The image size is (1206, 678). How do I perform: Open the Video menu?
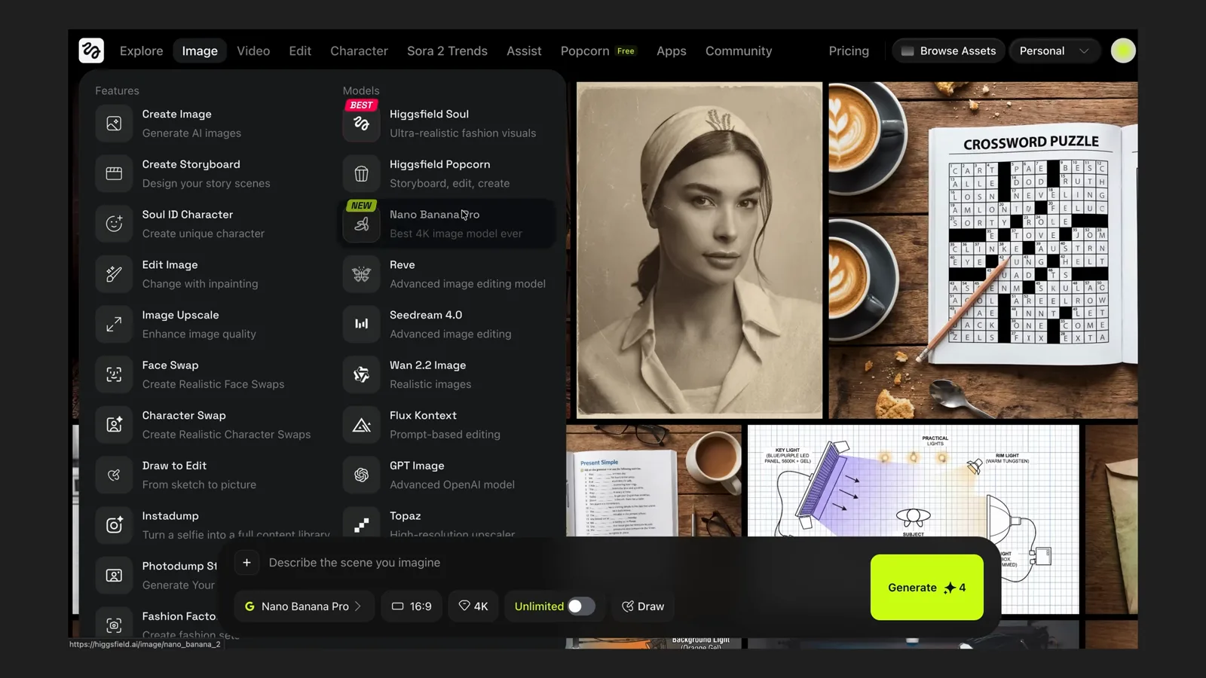(253, 50)
